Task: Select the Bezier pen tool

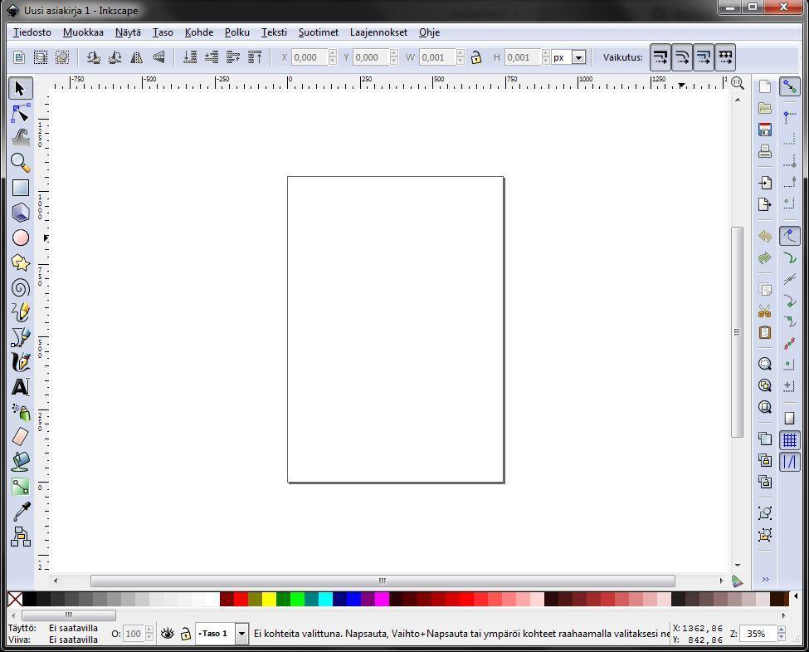Action: (x=21, y=337)
